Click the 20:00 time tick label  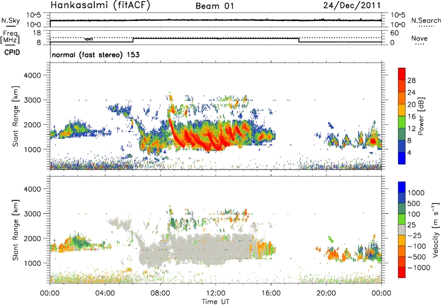coord(326,293)
